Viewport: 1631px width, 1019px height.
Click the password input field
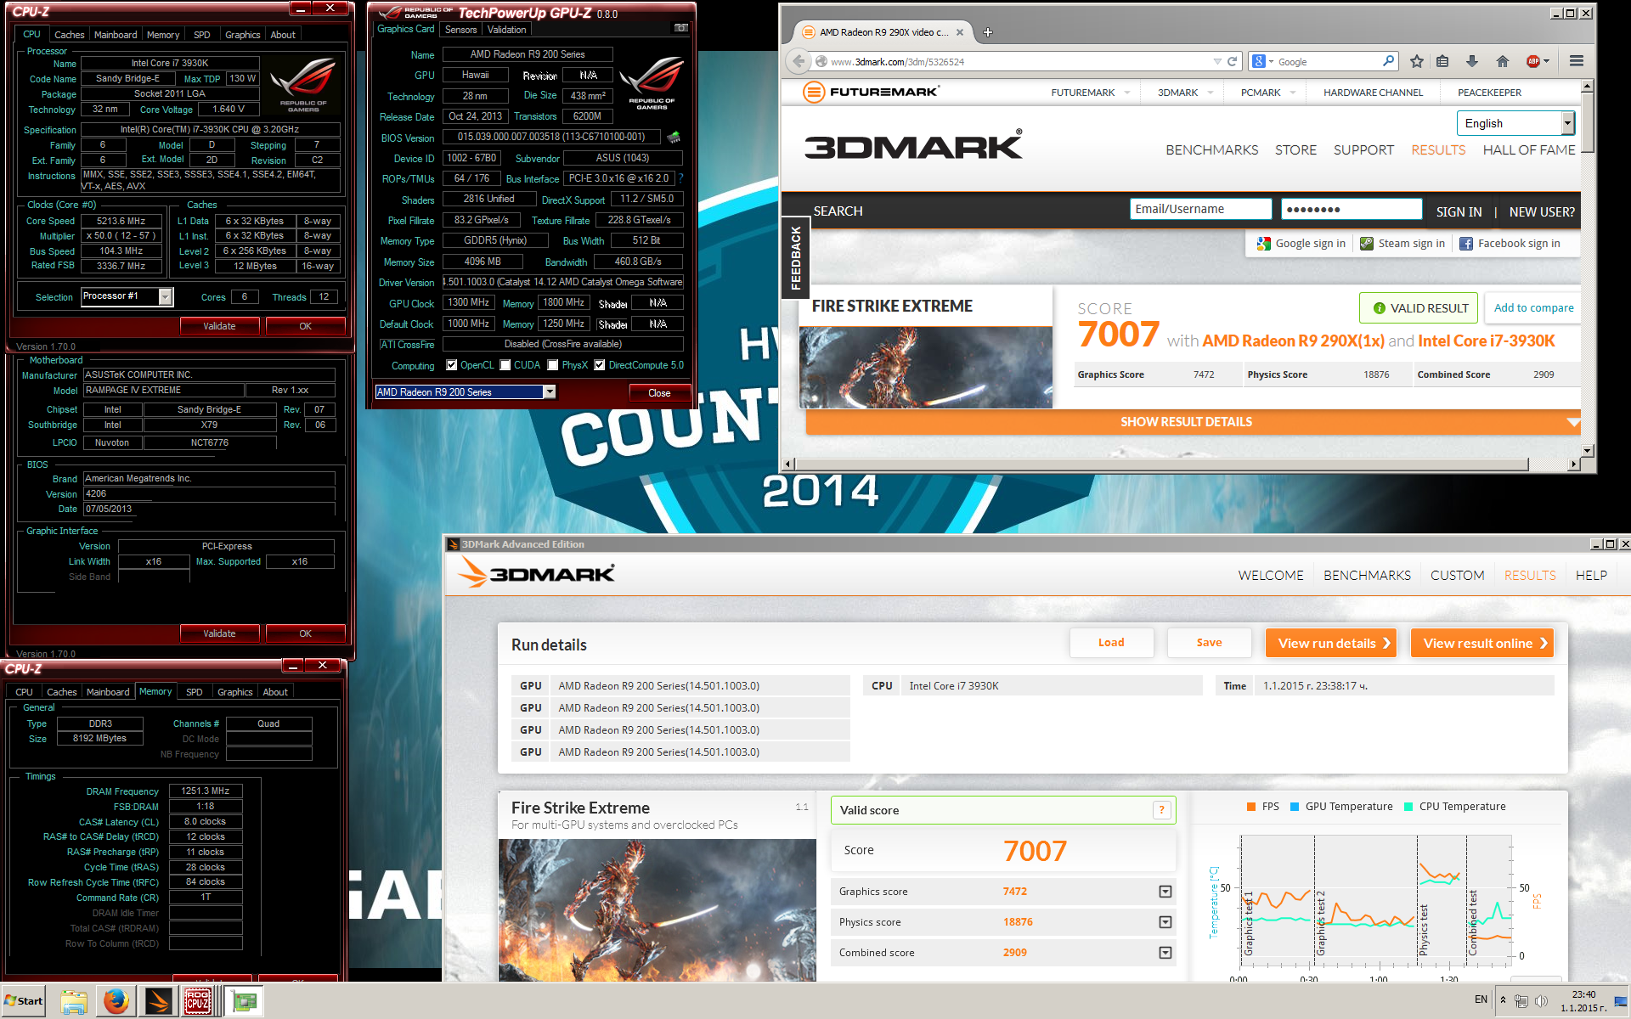tap(1352, 209)
